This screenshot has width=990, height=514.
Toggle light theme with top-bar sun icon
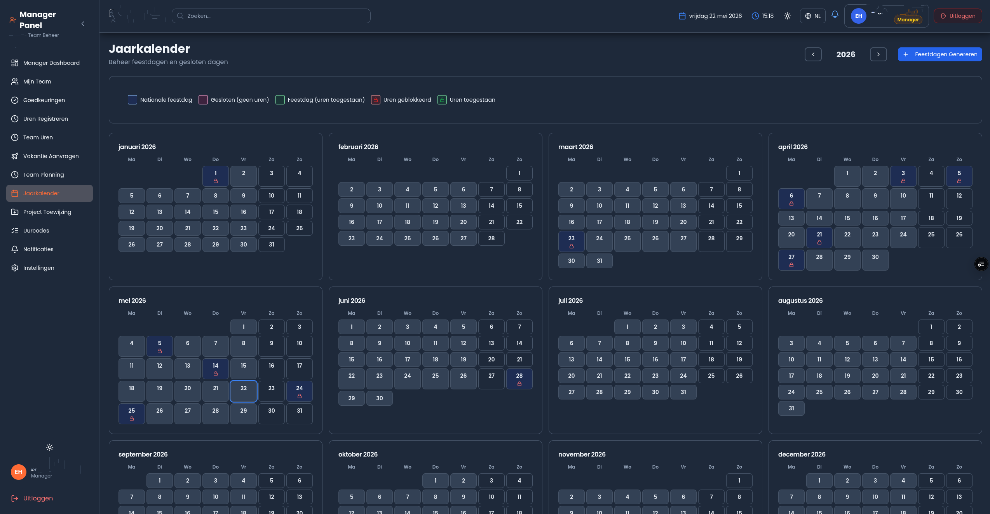click(787, 16)
